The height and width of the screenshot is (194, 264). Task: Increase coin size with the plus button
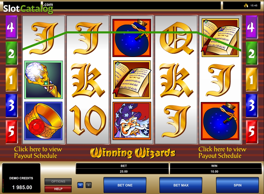tap(89, 185)
